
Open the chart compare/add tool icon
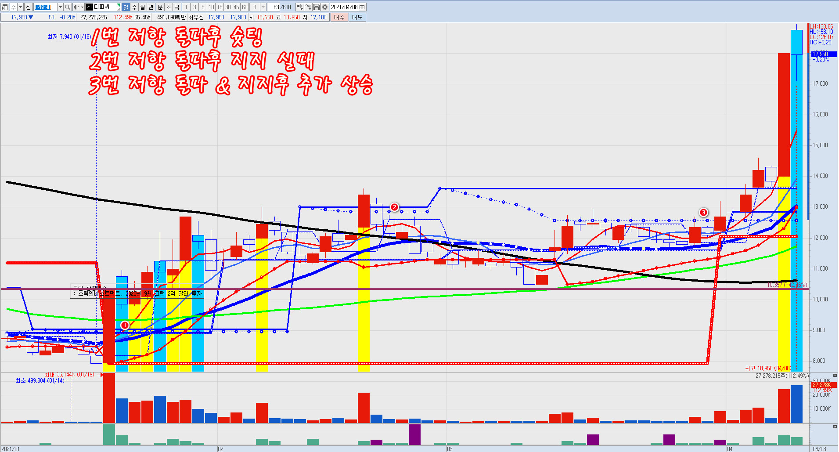click(299, 7)
